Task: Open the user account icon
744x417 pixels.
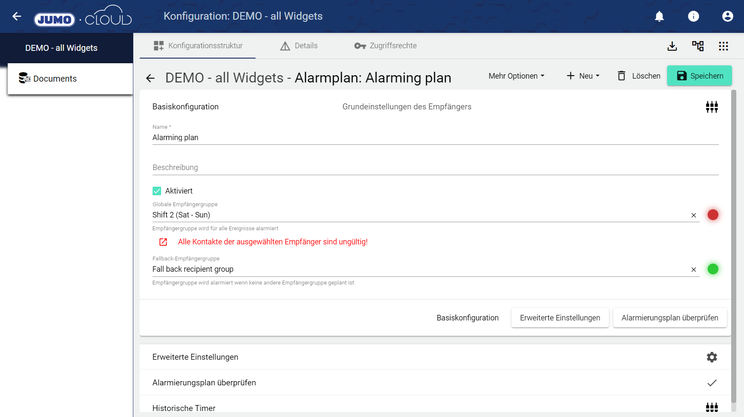Action: 727,16
